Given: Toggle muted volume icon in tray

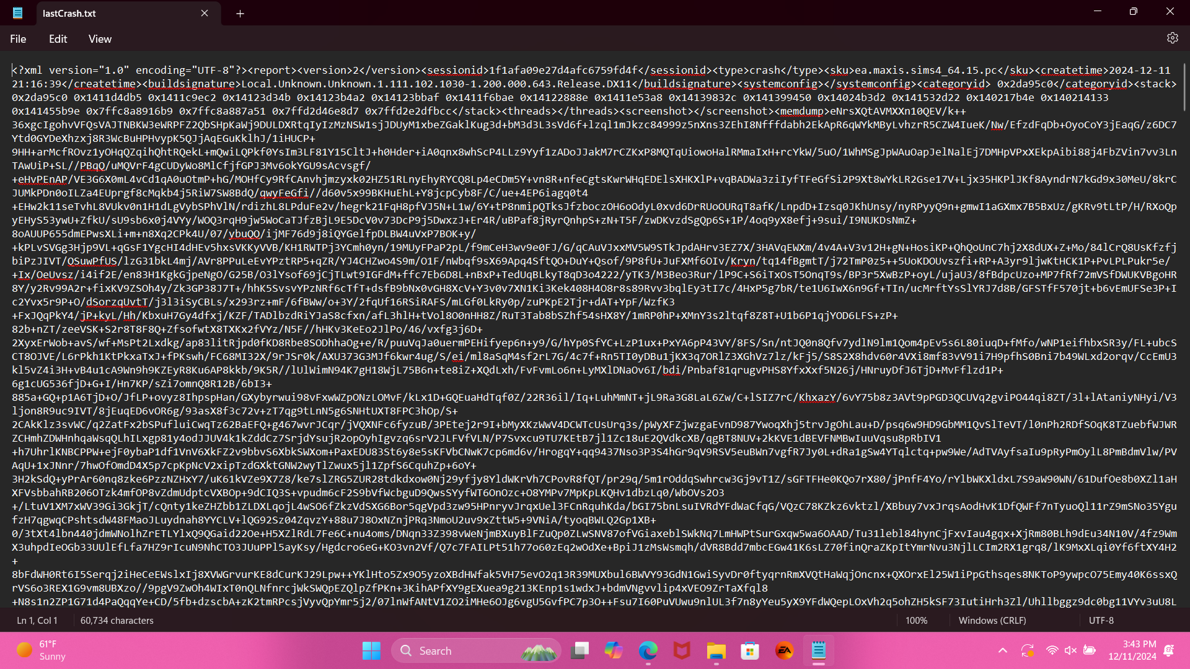Looking at the screenshot, I should point(1070,650).
